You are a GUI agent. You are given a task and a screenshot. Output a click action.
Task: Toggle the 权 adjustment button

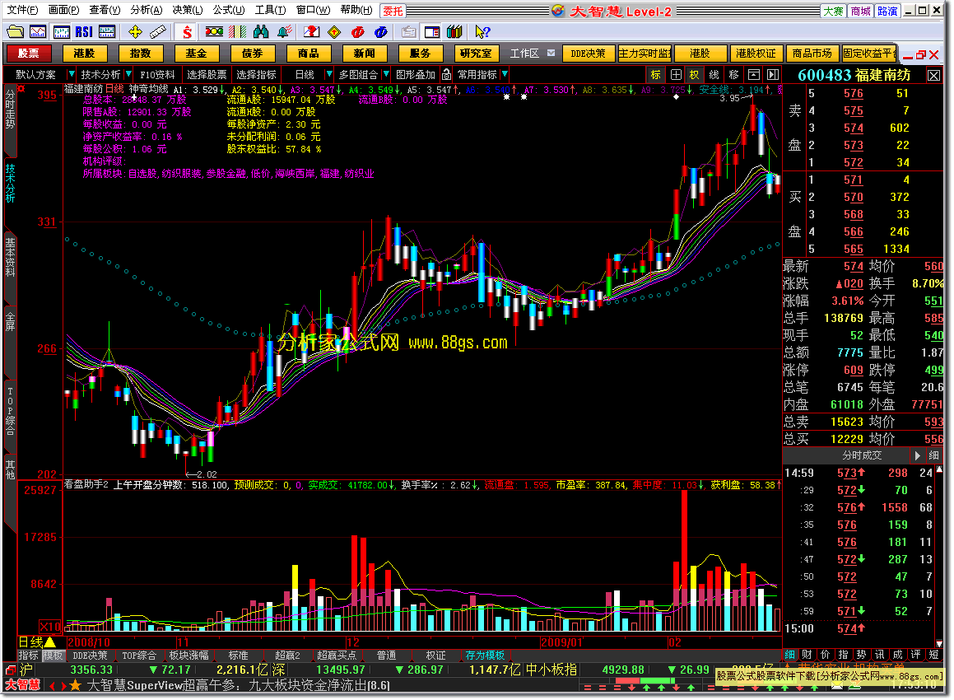point(694,74)
